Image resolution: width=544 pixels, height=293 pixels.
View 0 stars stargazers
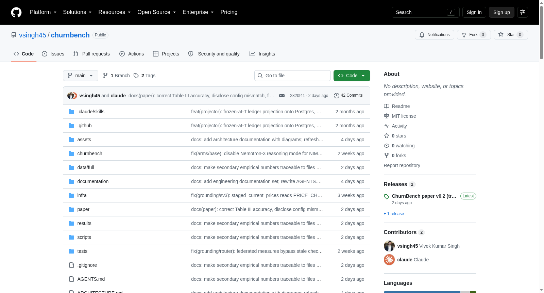point(395,136)
